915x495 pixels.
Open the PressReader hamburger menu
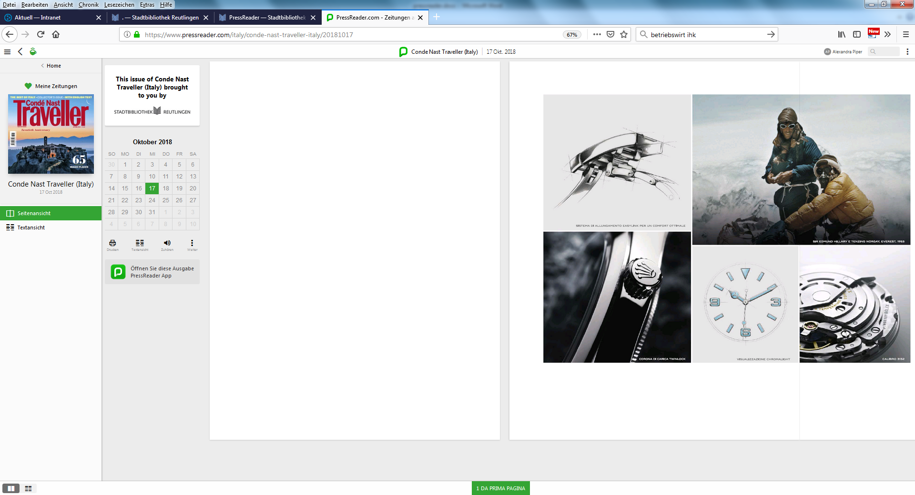[x=7, y=52]
